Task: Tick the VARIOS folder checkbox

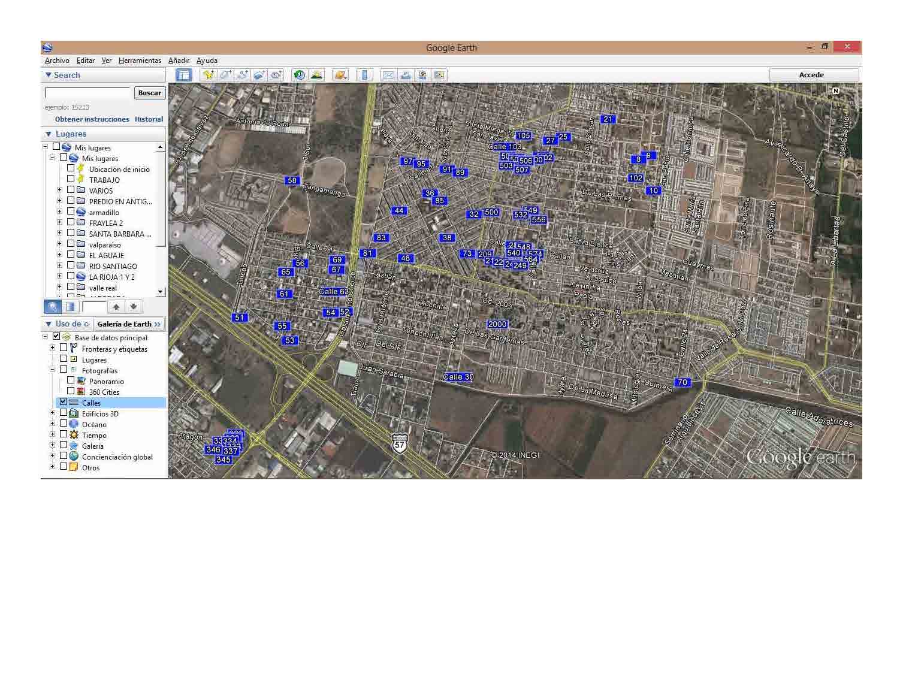Action: 71,190
